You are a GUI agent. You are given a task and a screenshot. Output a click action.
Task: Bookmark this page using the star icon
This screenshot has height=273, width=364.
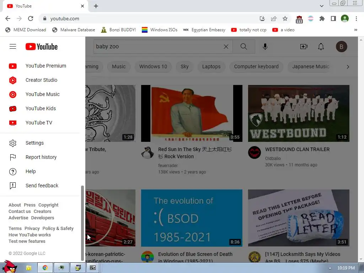coord(285,18)
